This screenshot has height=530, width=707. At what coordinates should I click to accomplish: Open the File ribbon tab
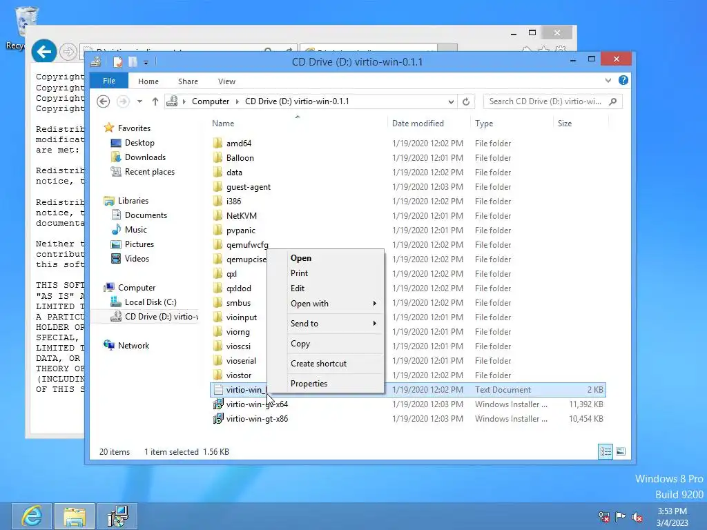pos(109,81)
